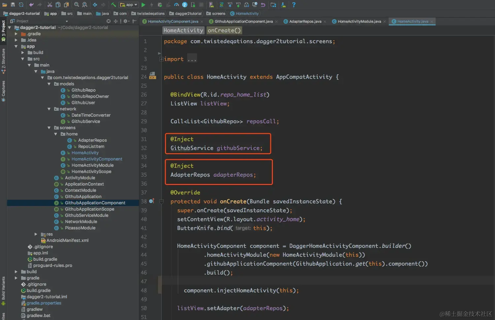The image size is (495, 320).
Task: Click Hide Project panel icon
Action: [134, 21]
